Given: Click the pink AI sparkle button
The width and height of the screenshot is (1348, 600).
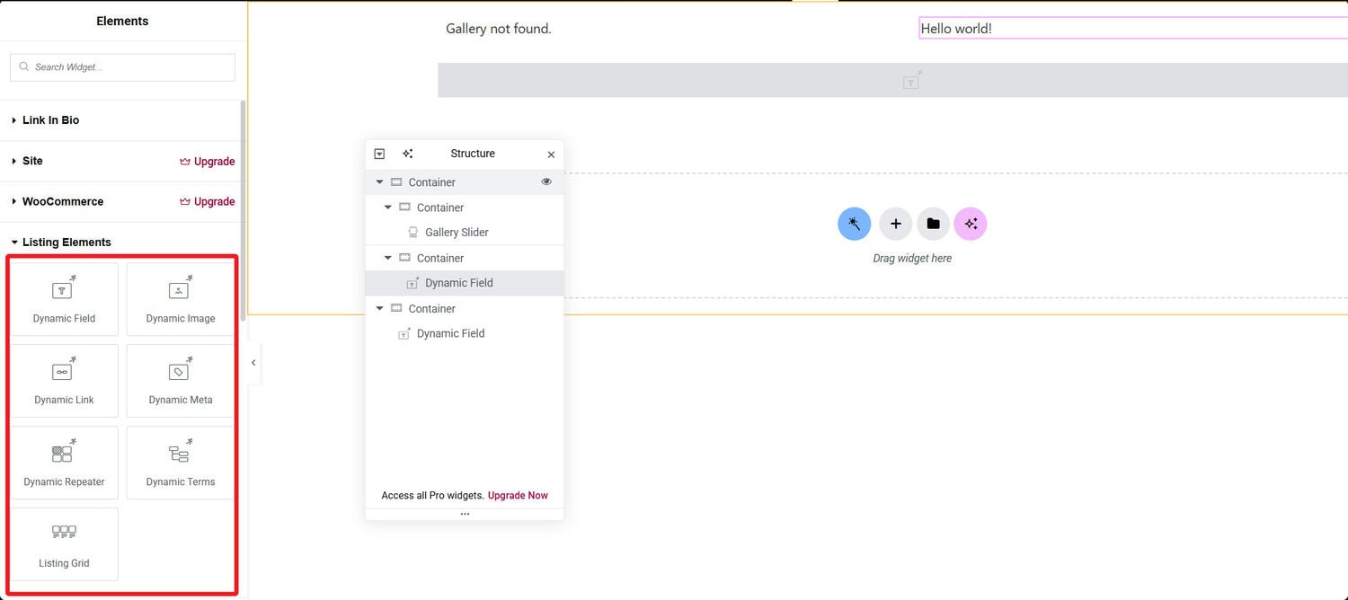Looking at the screenshot, I should 971,224.
